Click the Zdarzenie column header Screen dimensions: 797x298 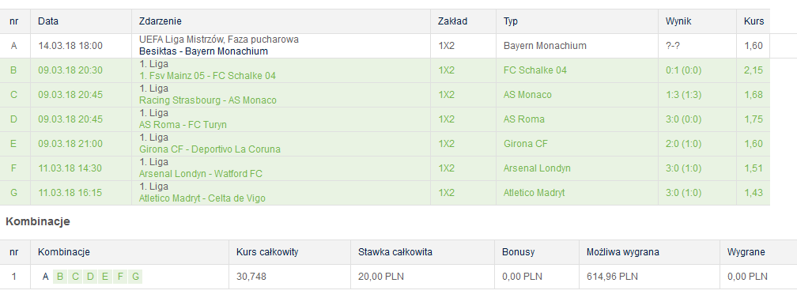pyautogui.click(x=160, y=21)
